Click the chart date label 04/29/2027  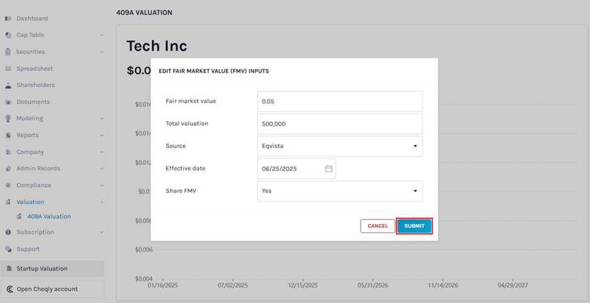[513, 285]
